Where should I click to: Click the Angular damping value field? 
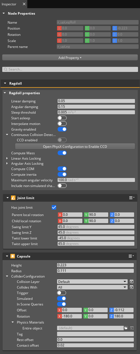pos(96,107)
